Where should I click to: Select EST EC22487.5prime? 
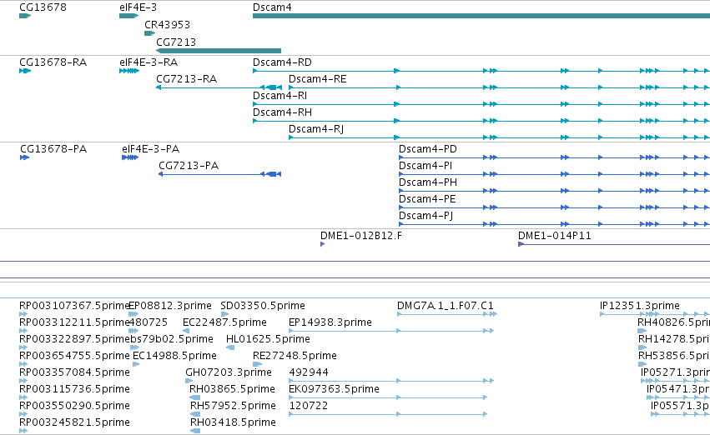coord(224,322)
